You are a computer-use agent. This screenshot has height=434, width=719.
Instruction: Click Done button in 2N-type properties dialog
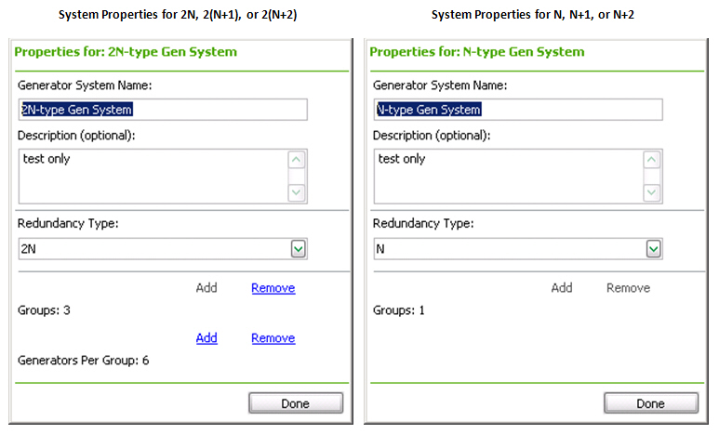[296, 403]
